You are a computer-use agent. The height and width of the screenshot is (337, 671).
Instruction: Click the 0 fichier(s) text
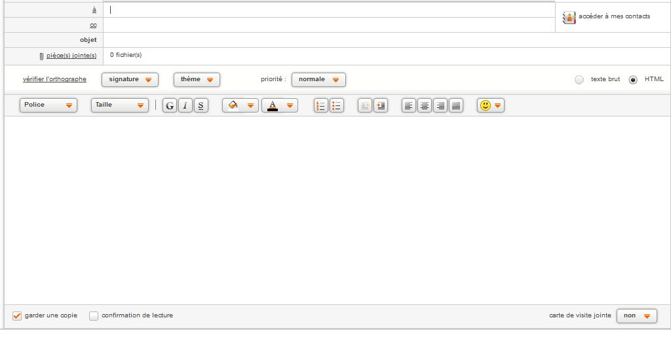click(x=126, y=55)
